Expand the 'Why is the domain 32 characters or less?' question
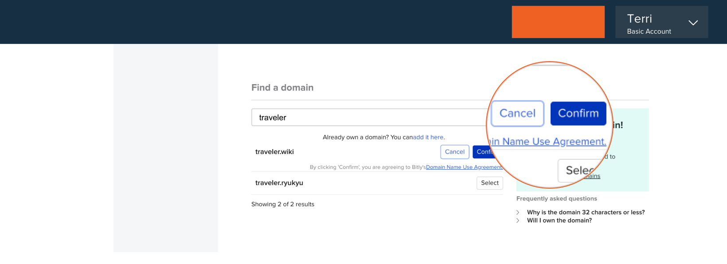 (585, 213)
